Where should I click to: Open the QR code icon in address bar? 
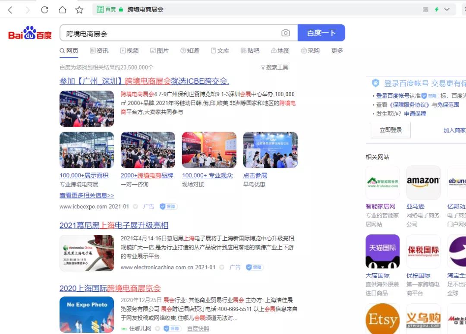point(425,9)
